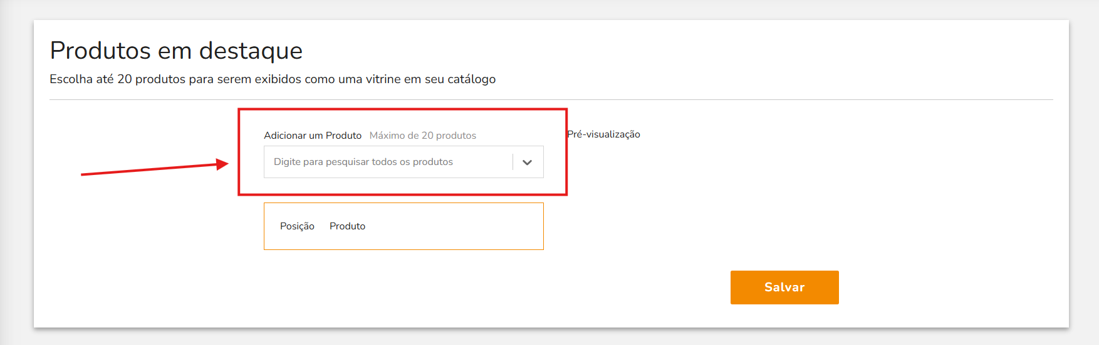Image resolution: width=1099 pixels, height=345 pixels.
Task: Click the 'Produtos em destaque' heading
Action: (176, 51)
